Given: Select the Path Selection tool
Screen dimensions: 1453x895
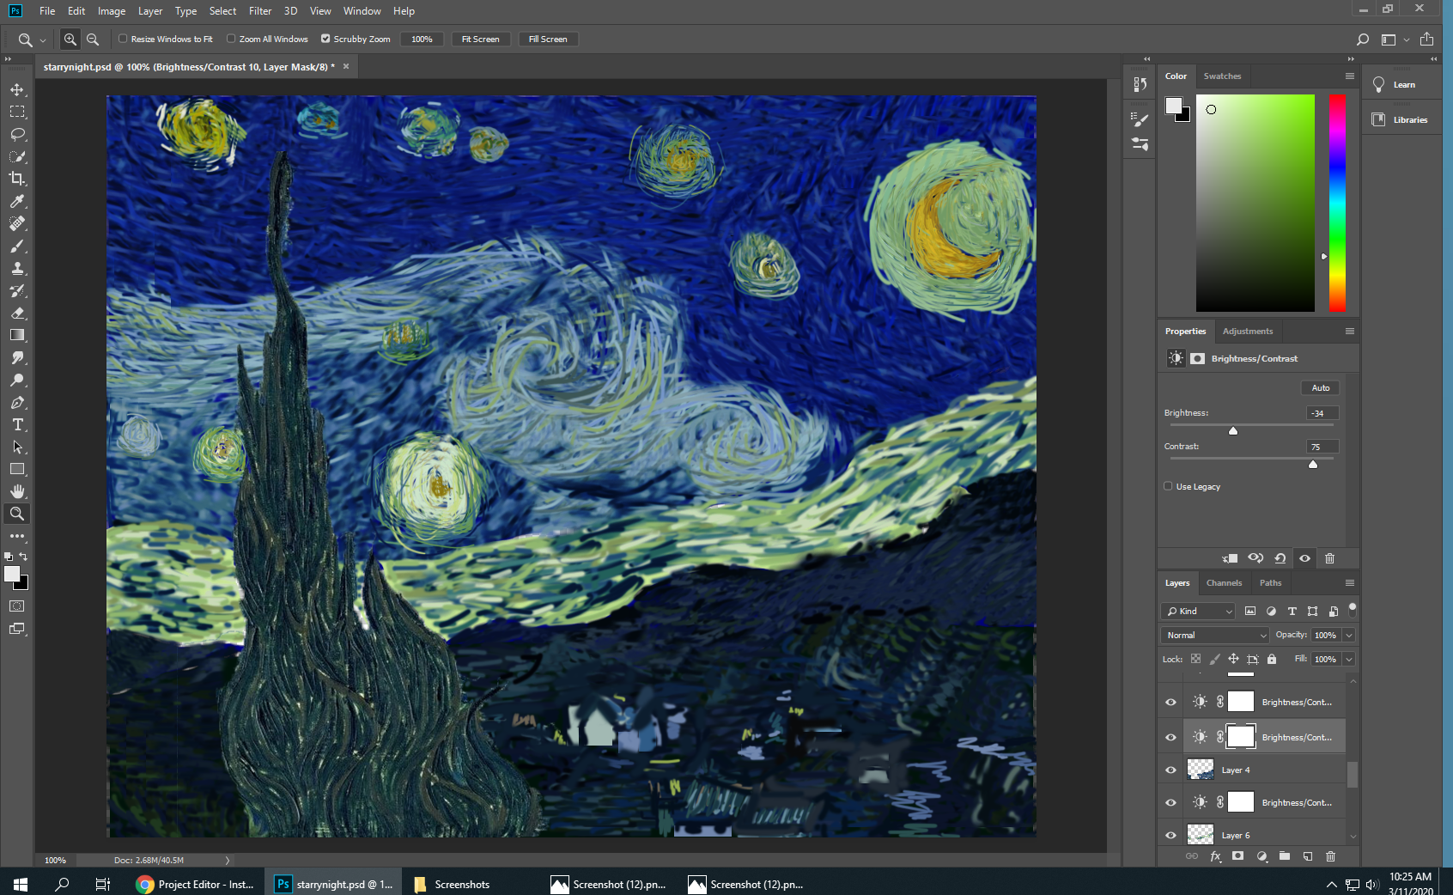Looking at the screenshot, I should coord(17,447).
